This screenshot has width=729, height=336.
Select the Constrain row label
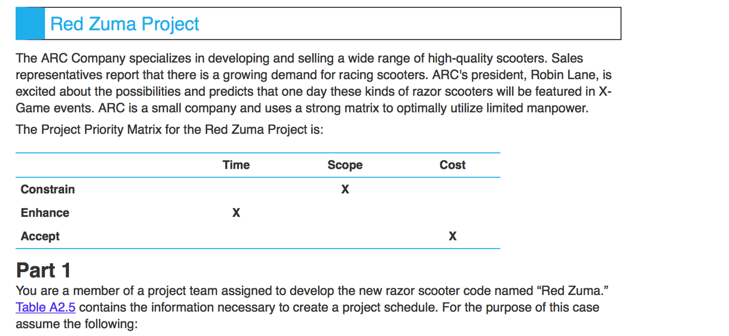pos(48,189)
